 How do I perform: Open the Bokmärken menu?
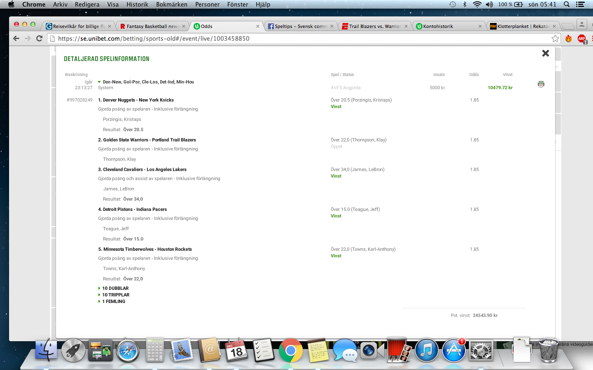click(172, 5)
